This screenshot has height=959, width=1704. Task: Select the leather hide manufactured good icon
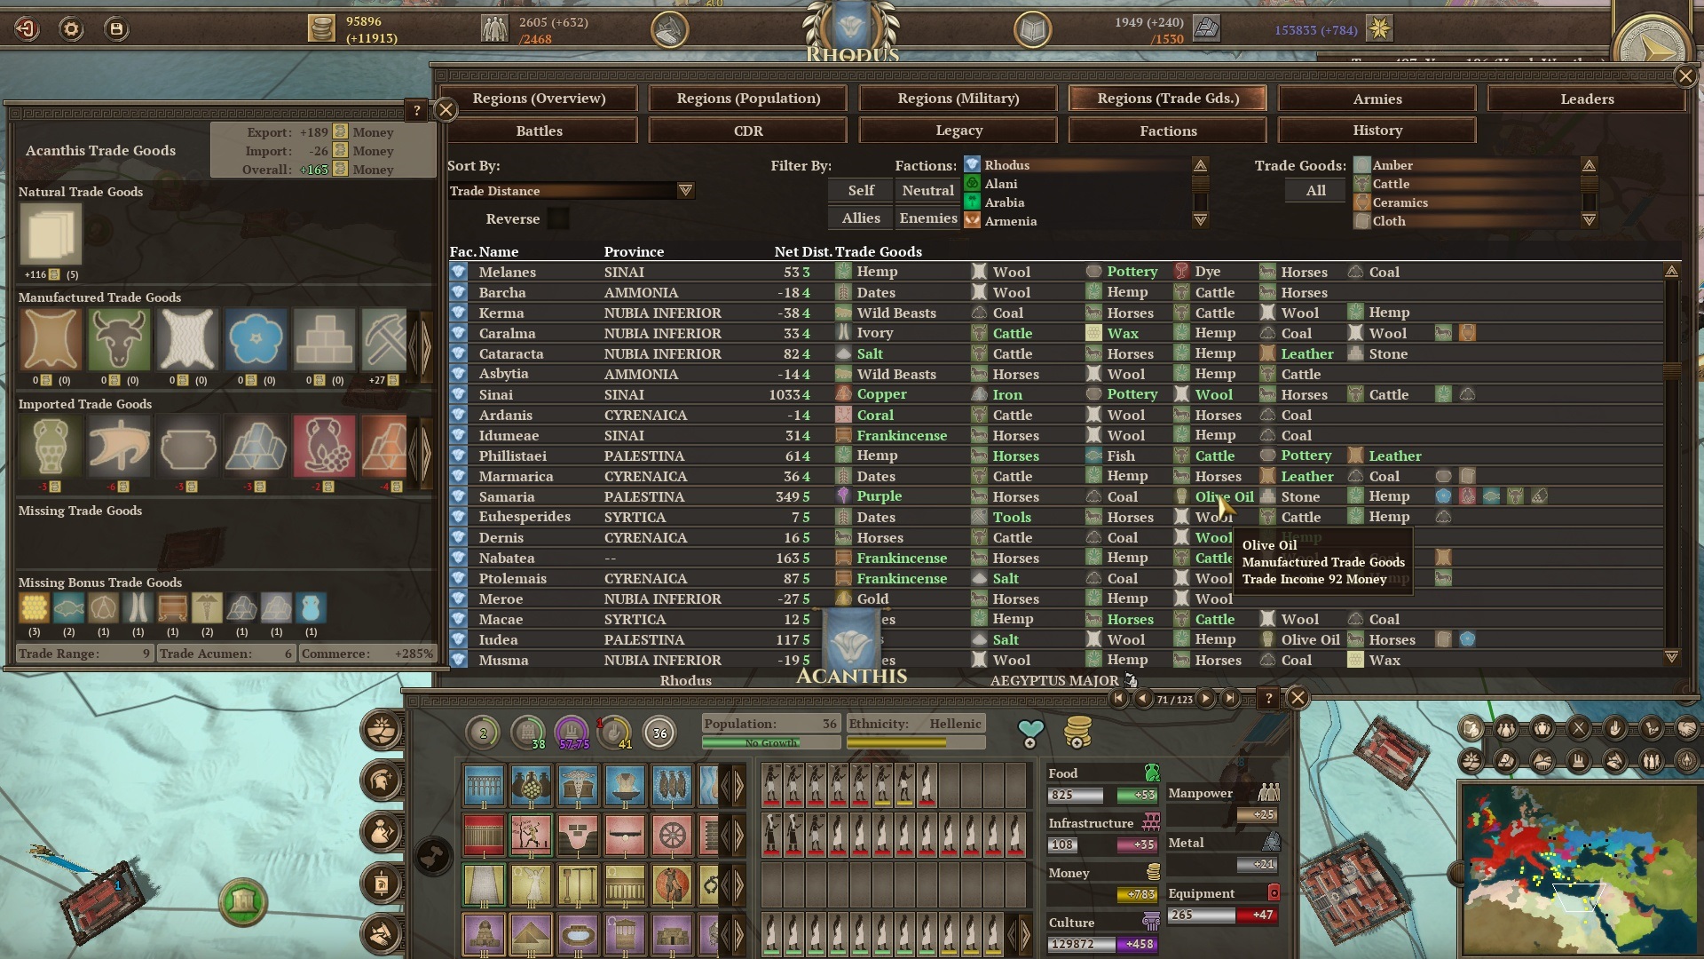[x=51, y=338]
